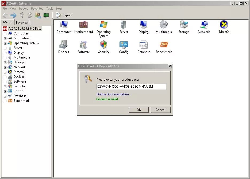Open the Tools menu
250x179 pixels.
[49, 9]
